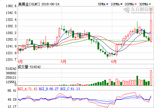
Task: Click the 1362.6 price axis label
Action: (x=11, y=6)
